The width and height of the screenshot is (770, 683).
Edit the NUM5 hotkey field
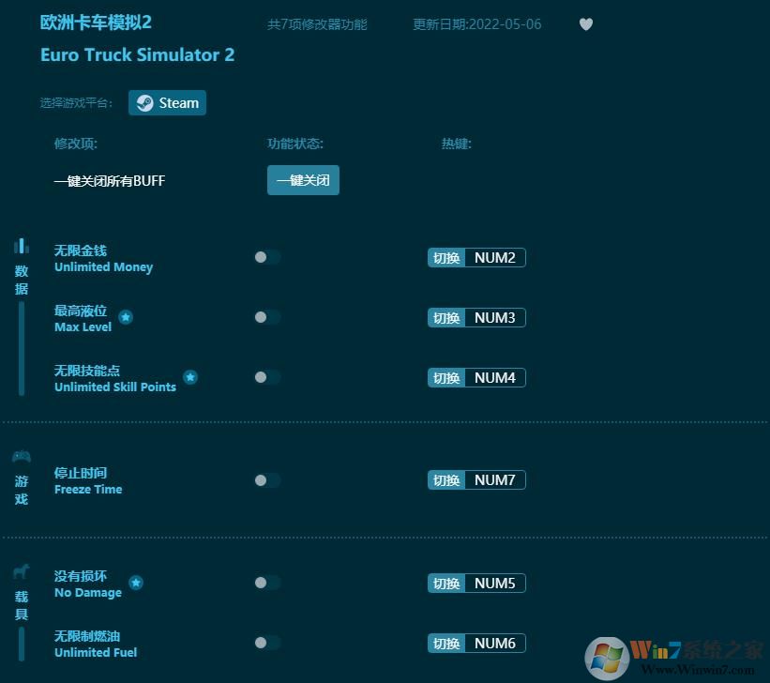[x=495, y=584]
